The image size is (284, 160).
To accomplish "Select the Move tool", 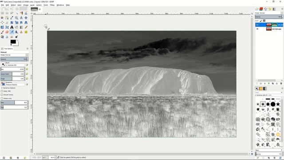I will (x=26, y=18).
